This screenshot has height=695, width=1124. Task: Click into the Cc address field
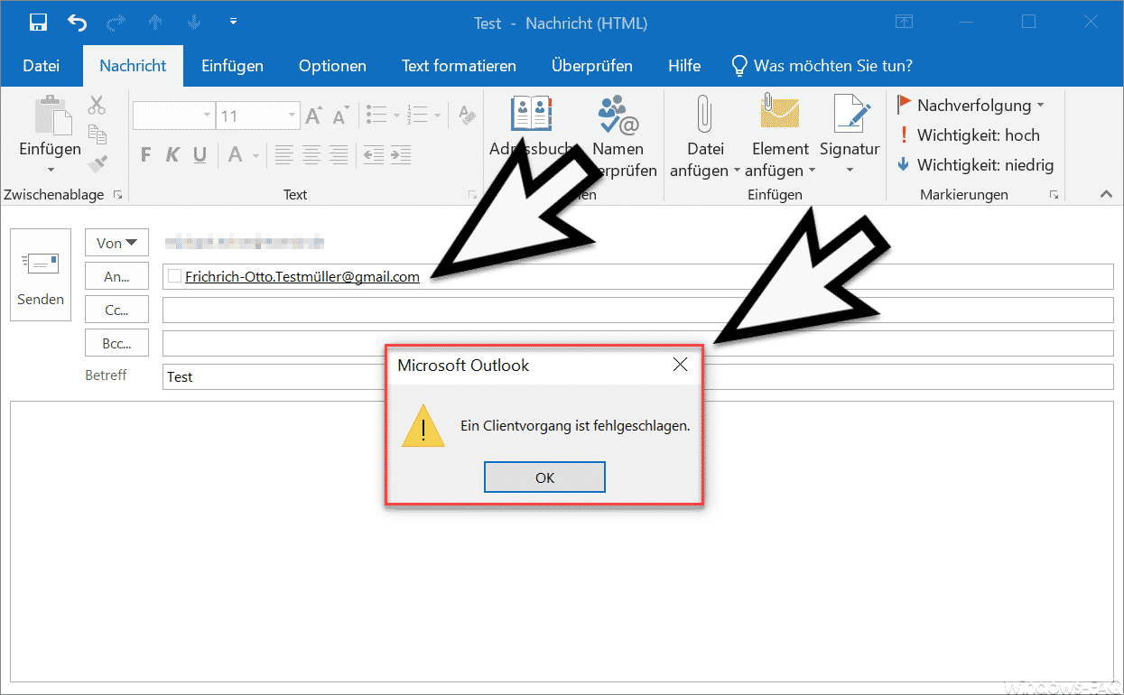pos(637,310)
